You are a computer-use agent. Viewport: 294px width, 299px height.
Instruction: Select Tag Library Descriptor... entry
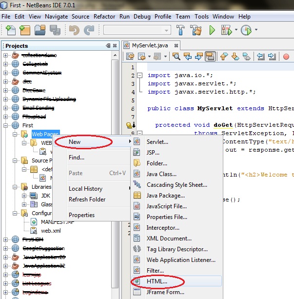pyautogui.click(x=176, y=249)
